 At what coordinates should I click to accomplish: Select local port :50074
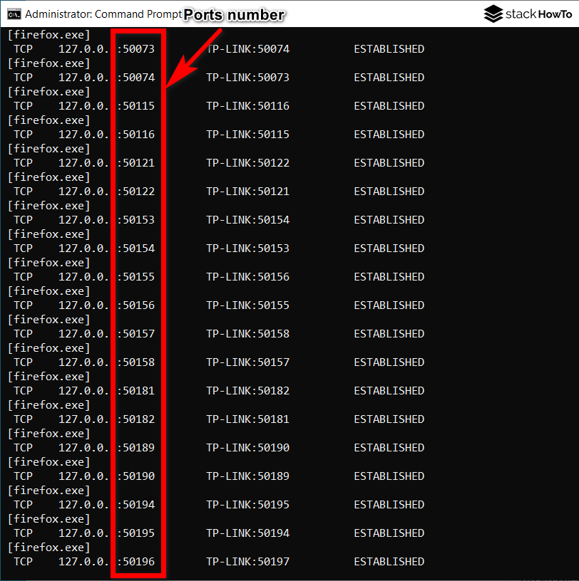136,78
